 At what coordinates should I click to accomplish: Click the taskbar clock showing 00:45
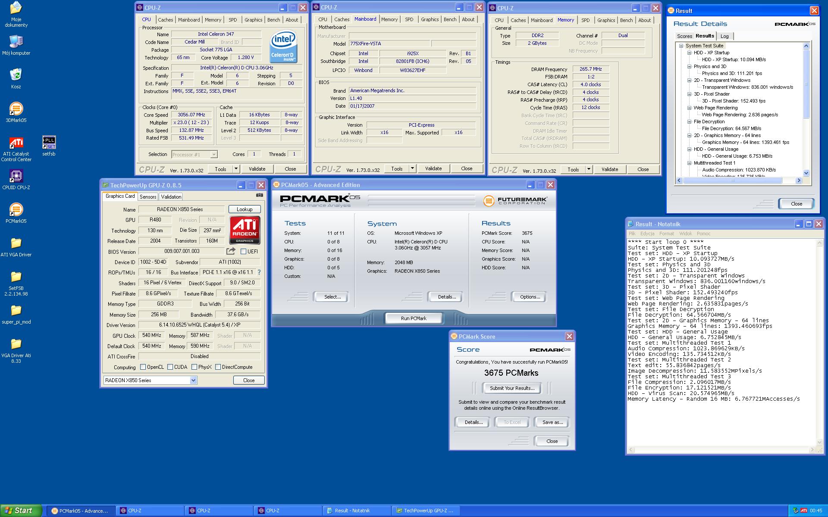tap(816, 511)
